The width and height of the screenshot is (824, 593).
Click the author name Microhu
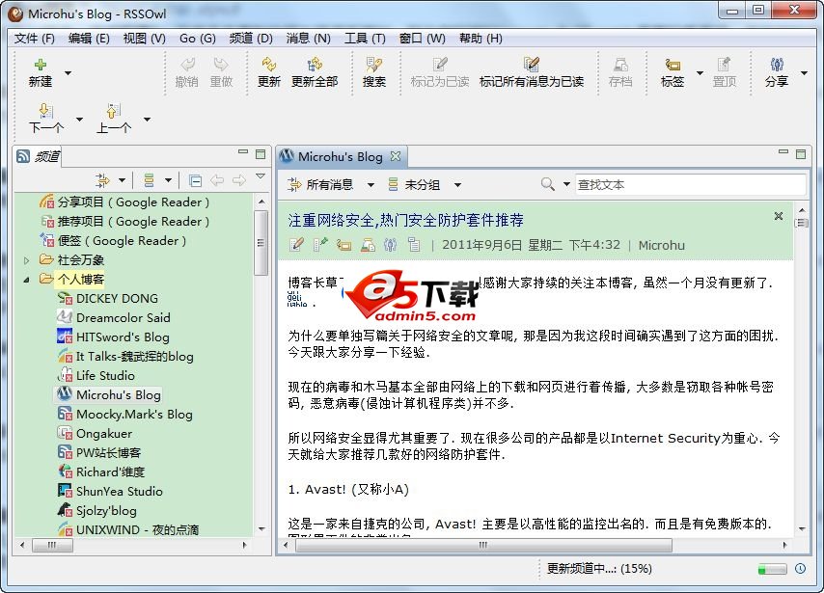point(661,245)
